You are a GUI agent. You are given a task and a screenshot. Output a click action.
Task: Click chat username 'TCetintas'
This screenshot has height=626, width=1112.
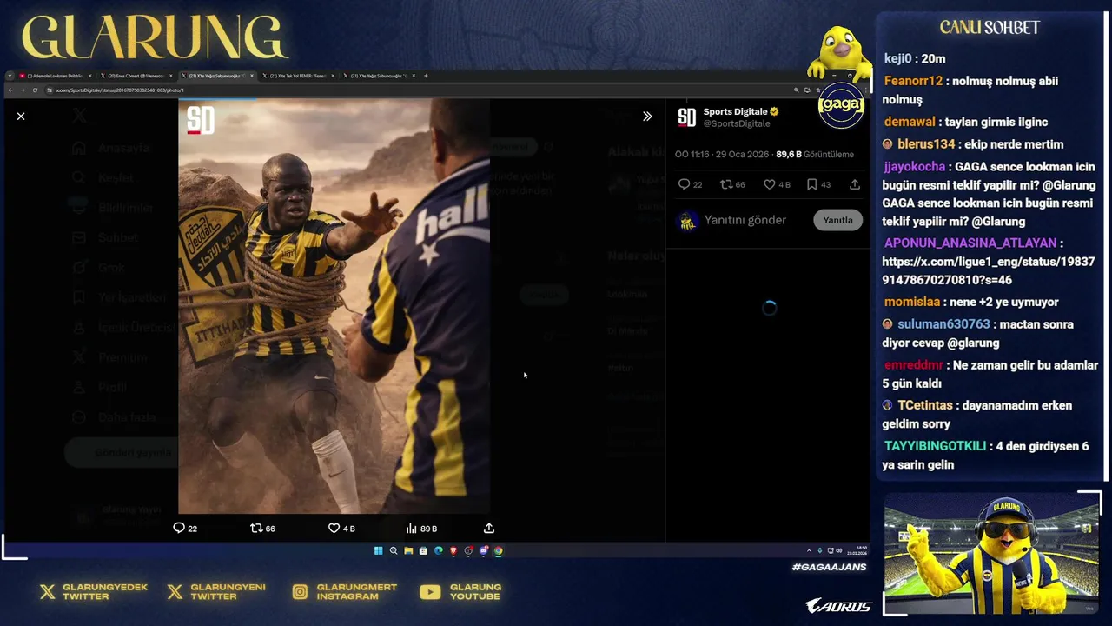click(x=925, y=405)
